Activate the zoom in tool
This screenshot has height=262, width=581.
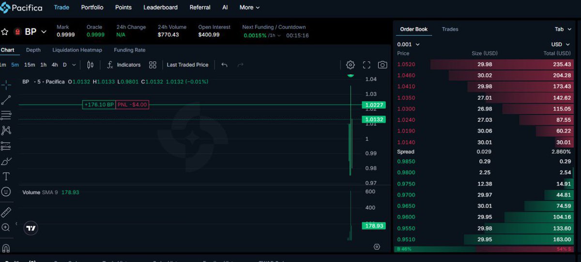(x=6, y=227)
